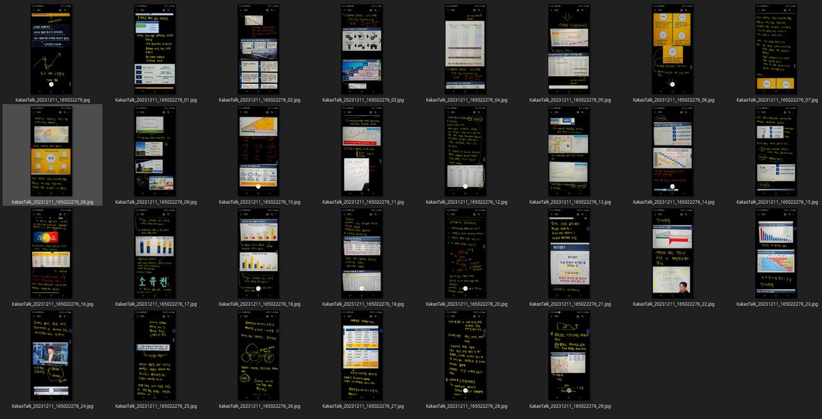Click file name KakaoTalk_20231211_165022276_05.jpg
822x419 pixels.
tap(571, 100)
